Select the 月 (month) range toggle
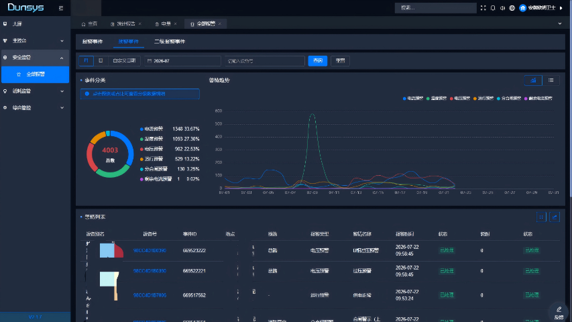Viewport: 572px width, 322px height. click(x=86, y=60)
